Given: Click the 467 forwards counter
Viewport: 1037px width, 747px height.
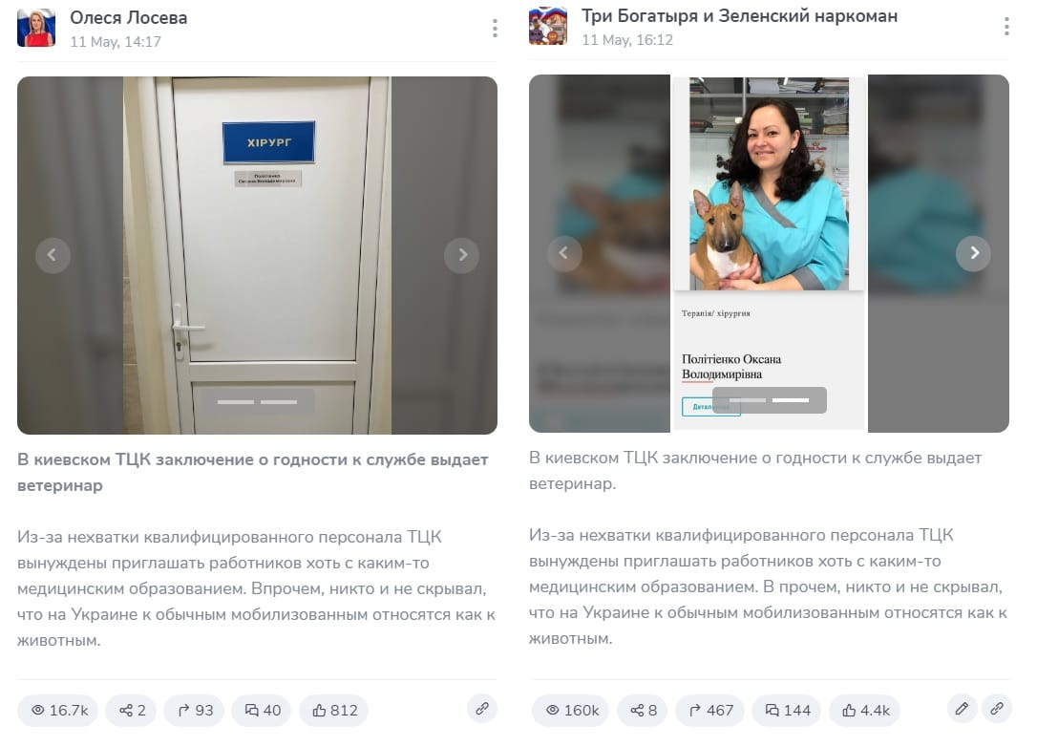Looking at the screenshot, I should 710,711.
